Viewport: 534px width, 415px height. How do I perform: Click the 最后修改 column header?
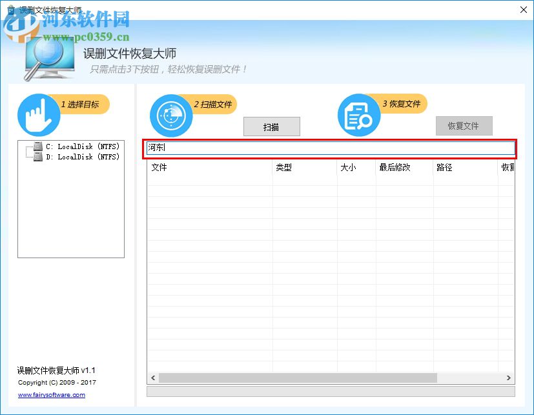click(393, 168)
